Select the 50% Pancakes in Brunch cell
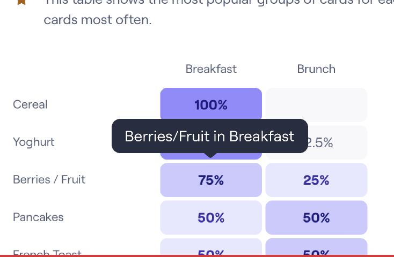Viewport: 394px width, 257px height. click(316, 217)
